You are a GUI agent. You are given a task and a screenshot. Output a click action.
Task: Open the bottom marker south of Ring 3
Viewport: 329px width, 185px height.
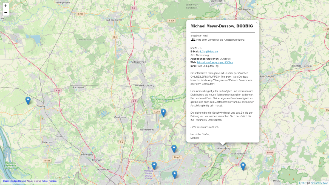(x=175, y=174)
